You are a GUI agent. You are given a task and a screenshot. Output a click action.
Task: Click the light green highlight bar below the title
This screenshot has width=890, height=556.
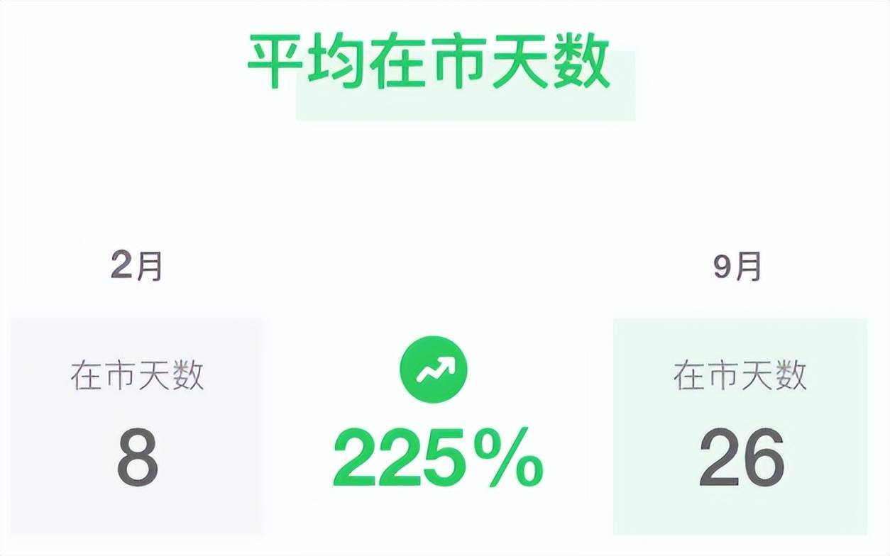pos(465,108)
